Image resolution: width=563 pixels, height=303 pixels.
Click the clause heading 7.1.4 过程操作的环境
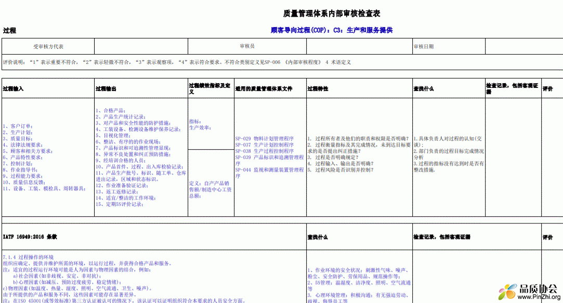click(x=28, y=257)
